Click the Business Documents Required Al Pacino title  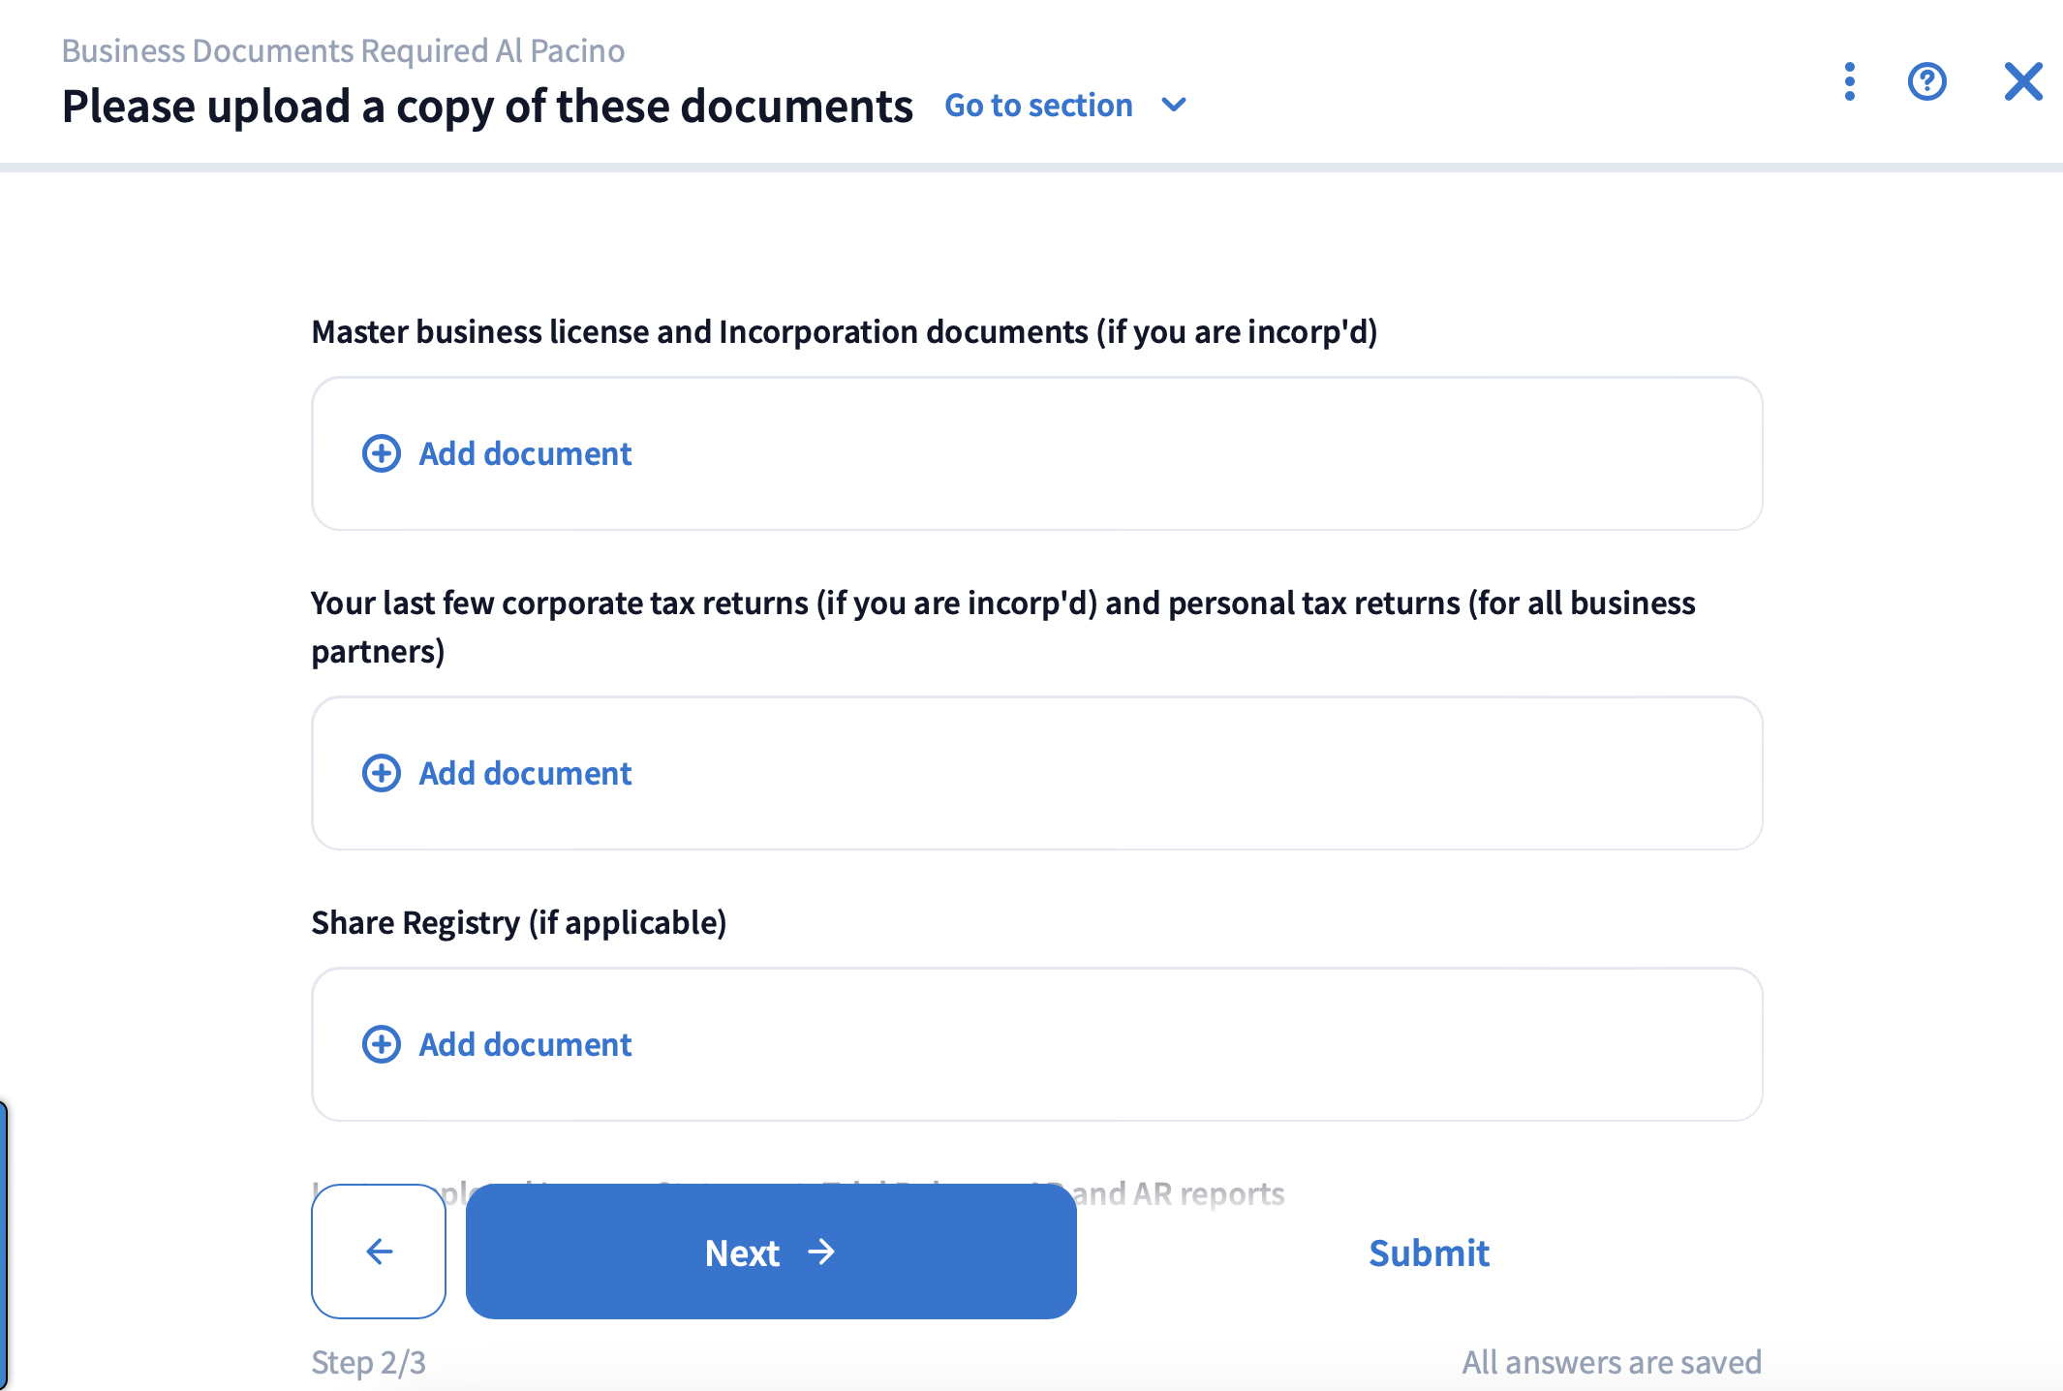(x=343, y=50)
